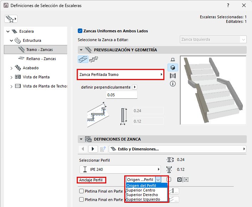Click the dashed-box anchor icon

pyautogui.click(x=186, y=180)
